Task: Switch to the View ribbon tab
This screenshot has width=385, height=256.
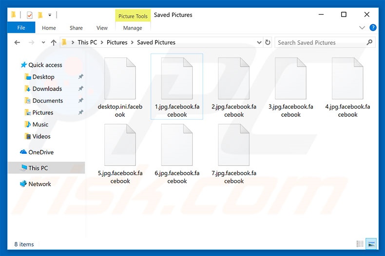Action: [102, 28]
